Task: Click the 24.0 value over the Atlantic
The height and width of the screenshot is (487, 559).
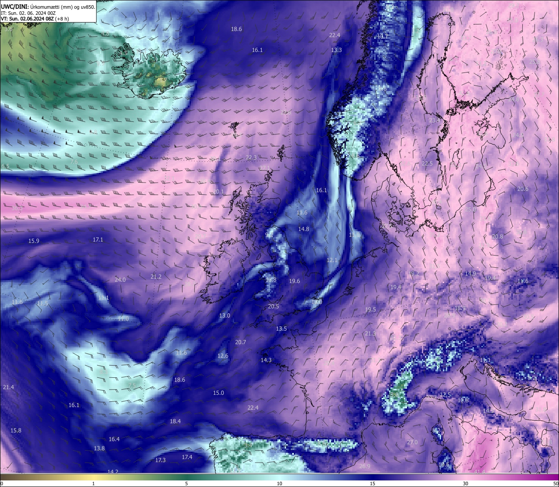Action: (120, 280)
